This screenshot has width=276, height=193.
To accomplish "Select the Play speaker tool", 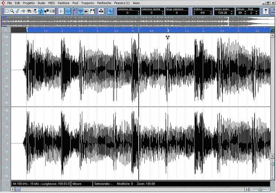I will pos(24,11).
